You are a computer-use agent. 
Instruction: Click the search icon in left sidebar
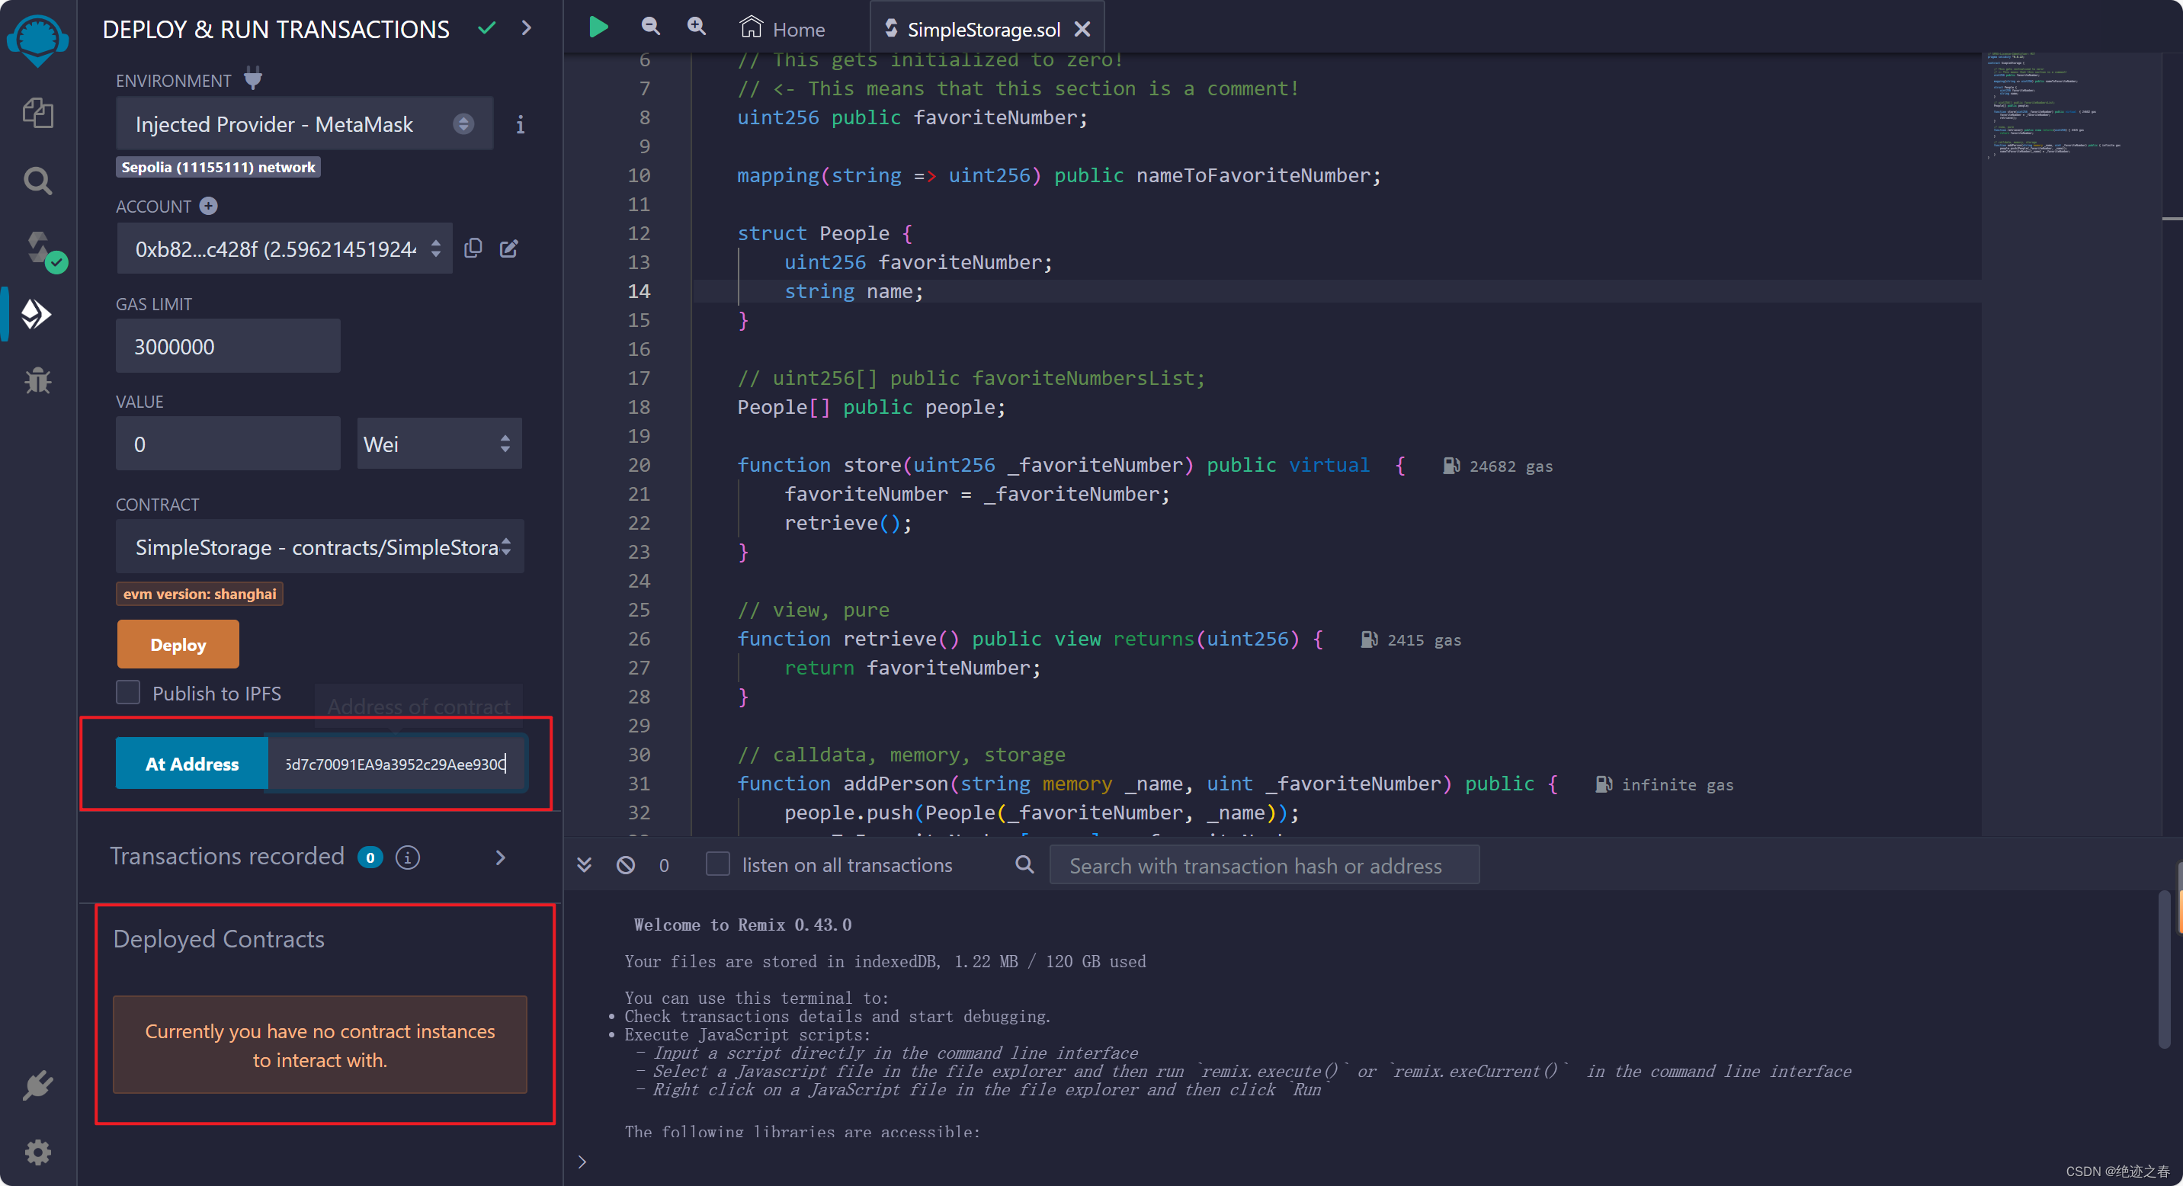coord(40,178)
